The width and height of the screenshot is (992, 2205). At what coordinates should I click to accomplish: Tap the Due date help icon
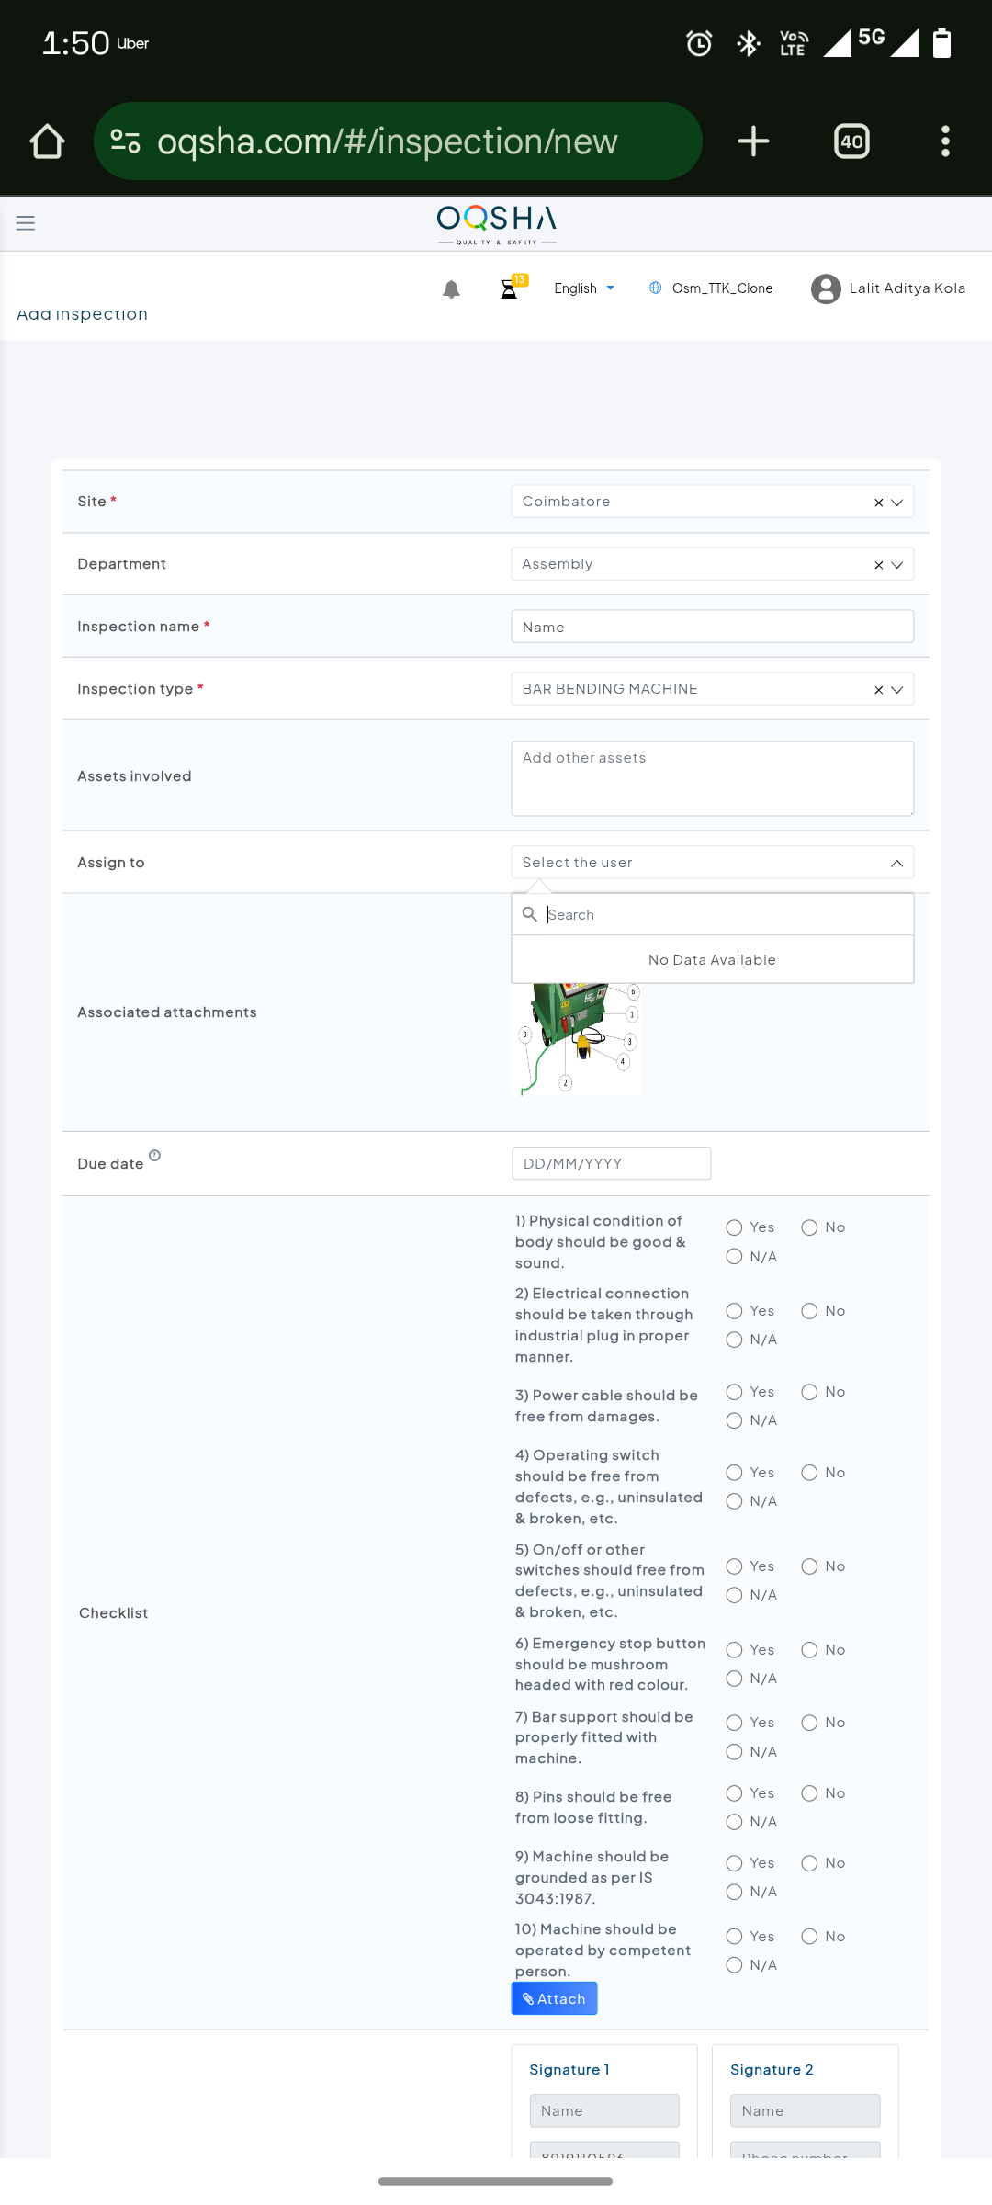coord(154,1156)
